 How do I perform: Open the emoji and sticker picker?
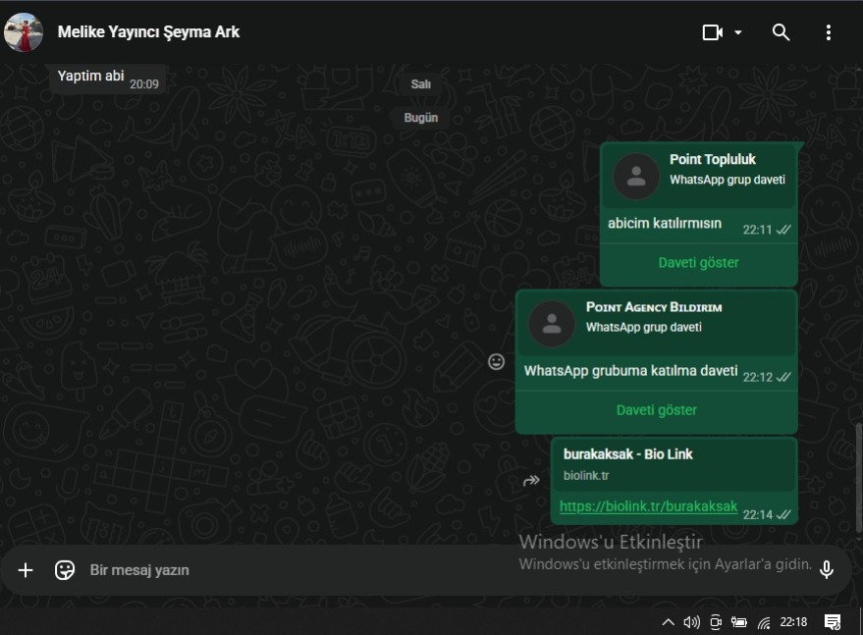(65, 570)
